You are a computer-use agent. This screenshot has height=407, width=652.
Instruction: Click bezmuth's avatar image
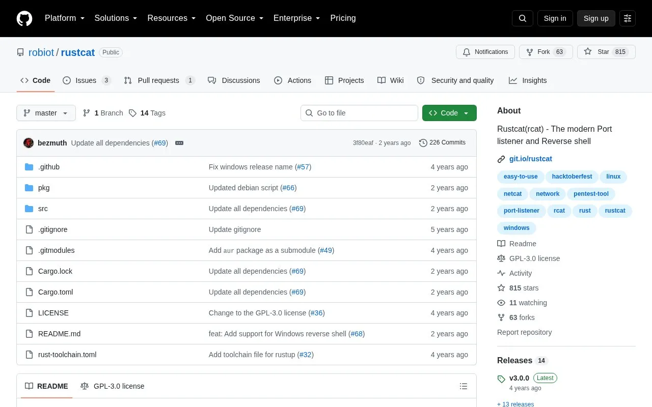(29, 143)
